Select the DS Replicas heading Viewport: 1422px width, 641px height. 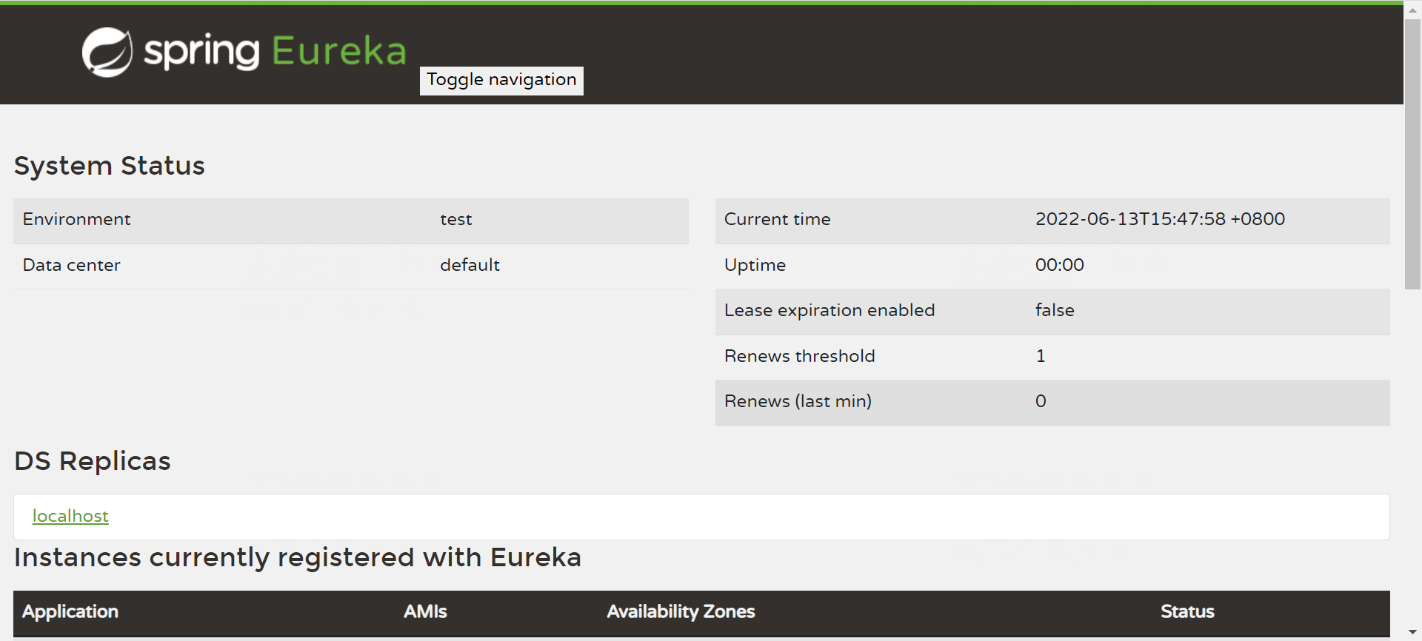click(93, 461)
